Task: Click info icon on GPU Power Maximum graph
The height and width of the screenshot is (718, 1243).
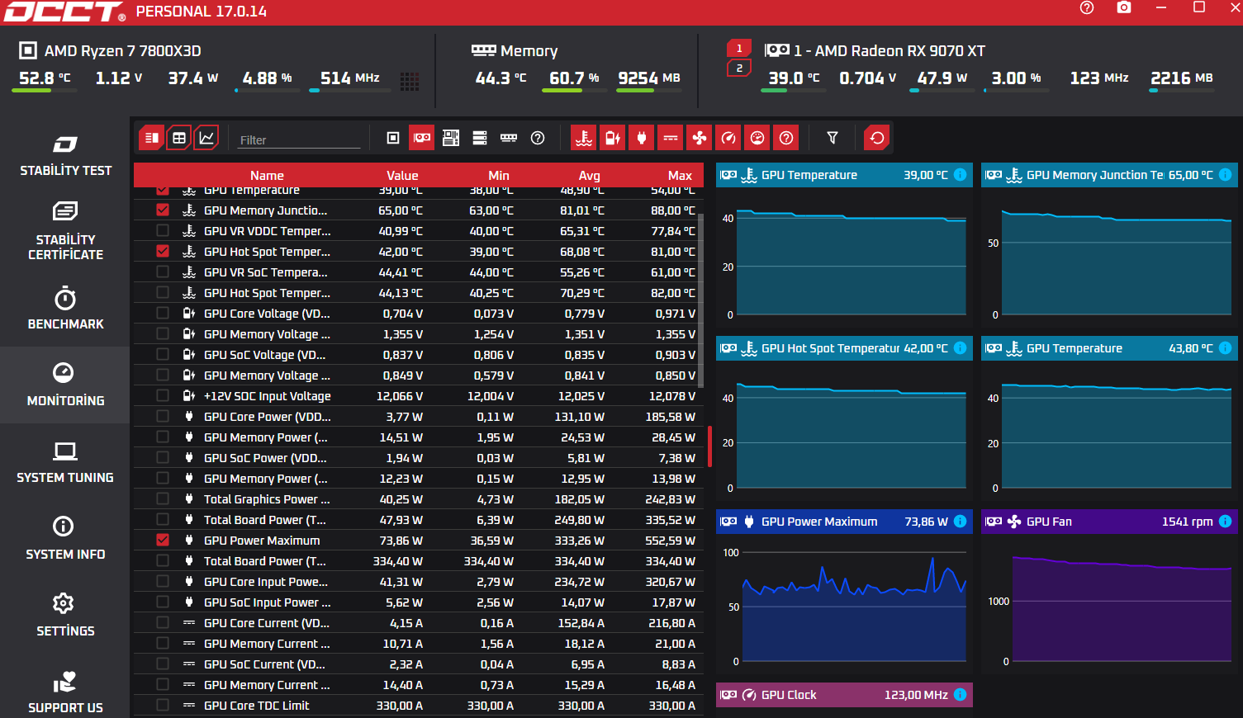Action: [961, 522]
